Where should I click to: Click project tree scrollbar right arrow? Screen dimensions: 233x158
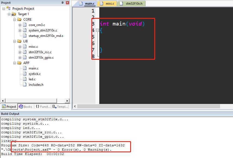67,101
